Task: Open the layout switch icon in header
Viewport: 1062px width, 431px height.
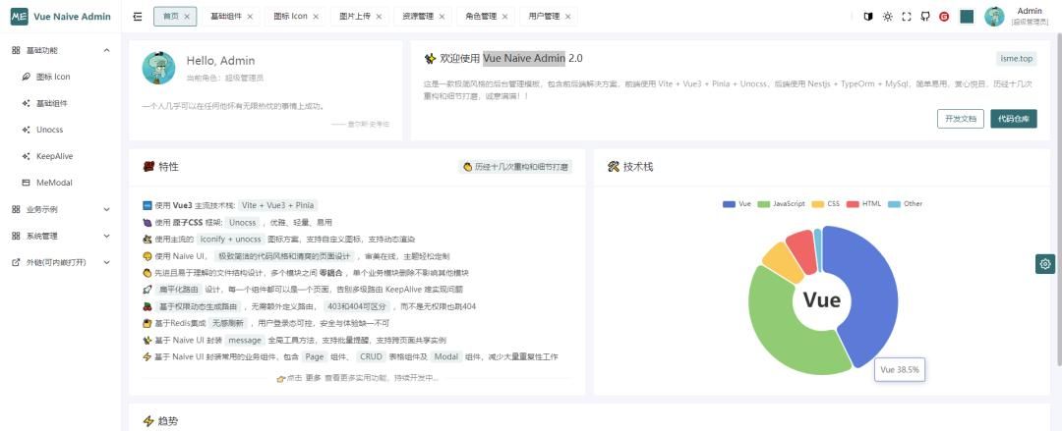Action: (868, 17)
